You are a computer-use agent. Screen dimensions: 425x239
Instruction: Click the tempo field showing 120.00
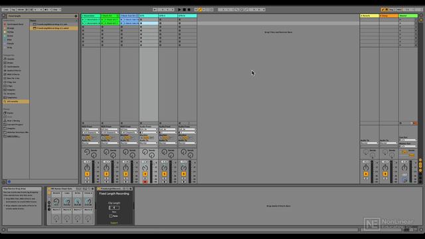pos(21,9)
